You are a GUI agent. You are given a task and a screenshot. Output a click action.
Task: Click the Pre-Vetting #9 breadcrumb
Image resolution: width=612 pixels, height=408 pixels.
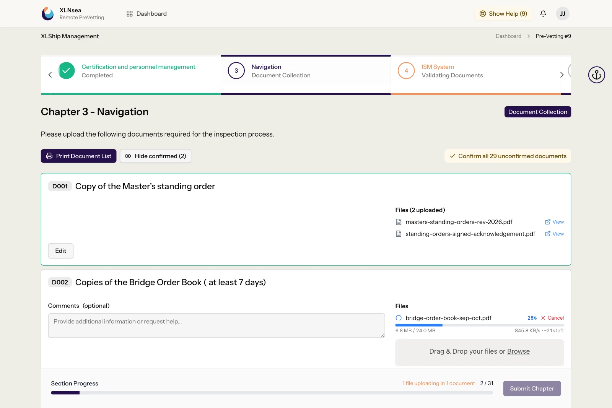[x=553, y=36]
